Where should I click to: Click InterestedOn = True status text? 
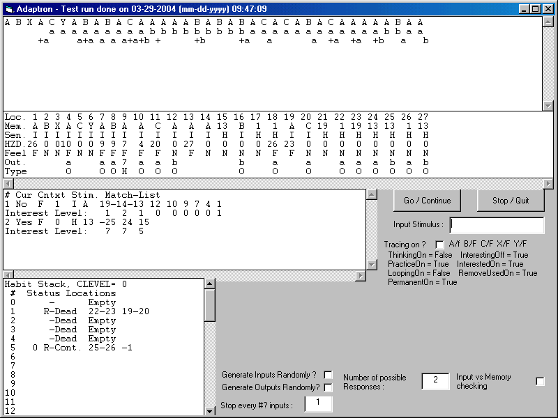click(x=490, y=264)
